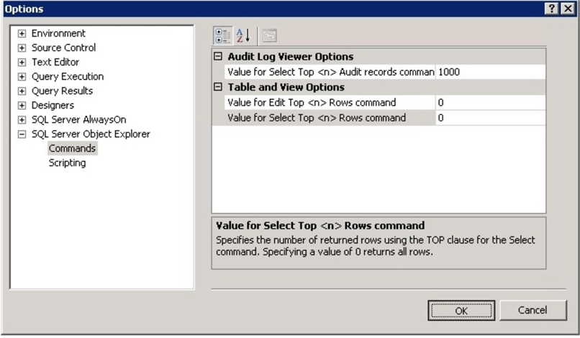
Task: Edit the Audit records value 1000
Action: [x=491, y=72]
